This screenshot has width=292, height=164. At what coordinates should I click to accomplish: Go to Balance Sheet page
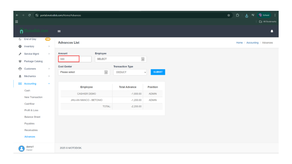32,117
